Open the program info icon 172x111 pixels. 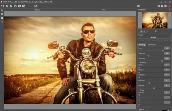coord(159,6)
